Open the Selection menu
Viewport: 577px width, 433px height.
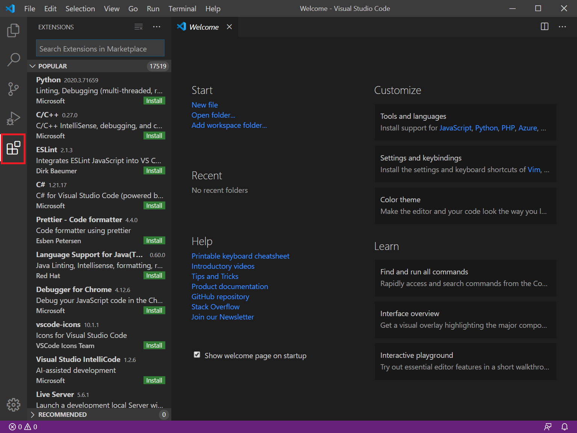coord(80,8)
